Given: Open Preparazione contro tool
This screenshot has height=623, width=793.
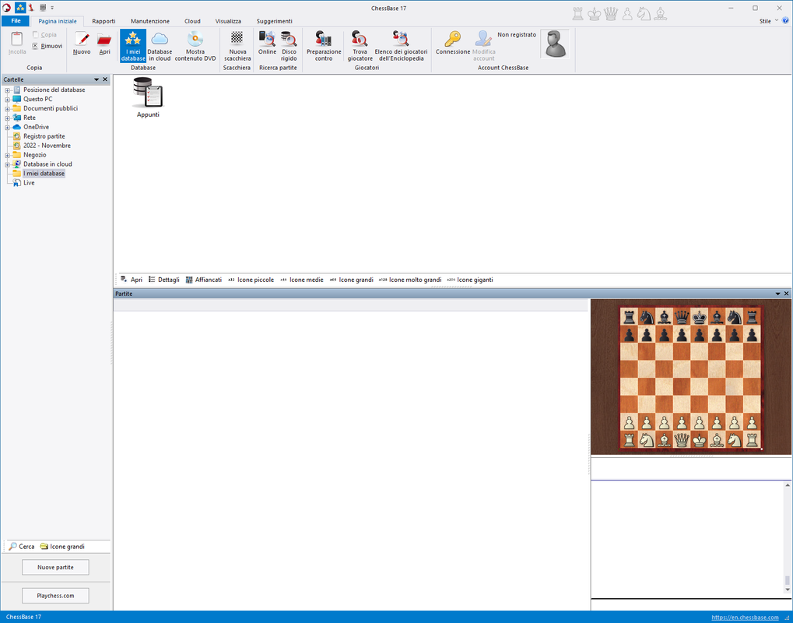Looking at the screenshot, I should click(x=324, y=45).
